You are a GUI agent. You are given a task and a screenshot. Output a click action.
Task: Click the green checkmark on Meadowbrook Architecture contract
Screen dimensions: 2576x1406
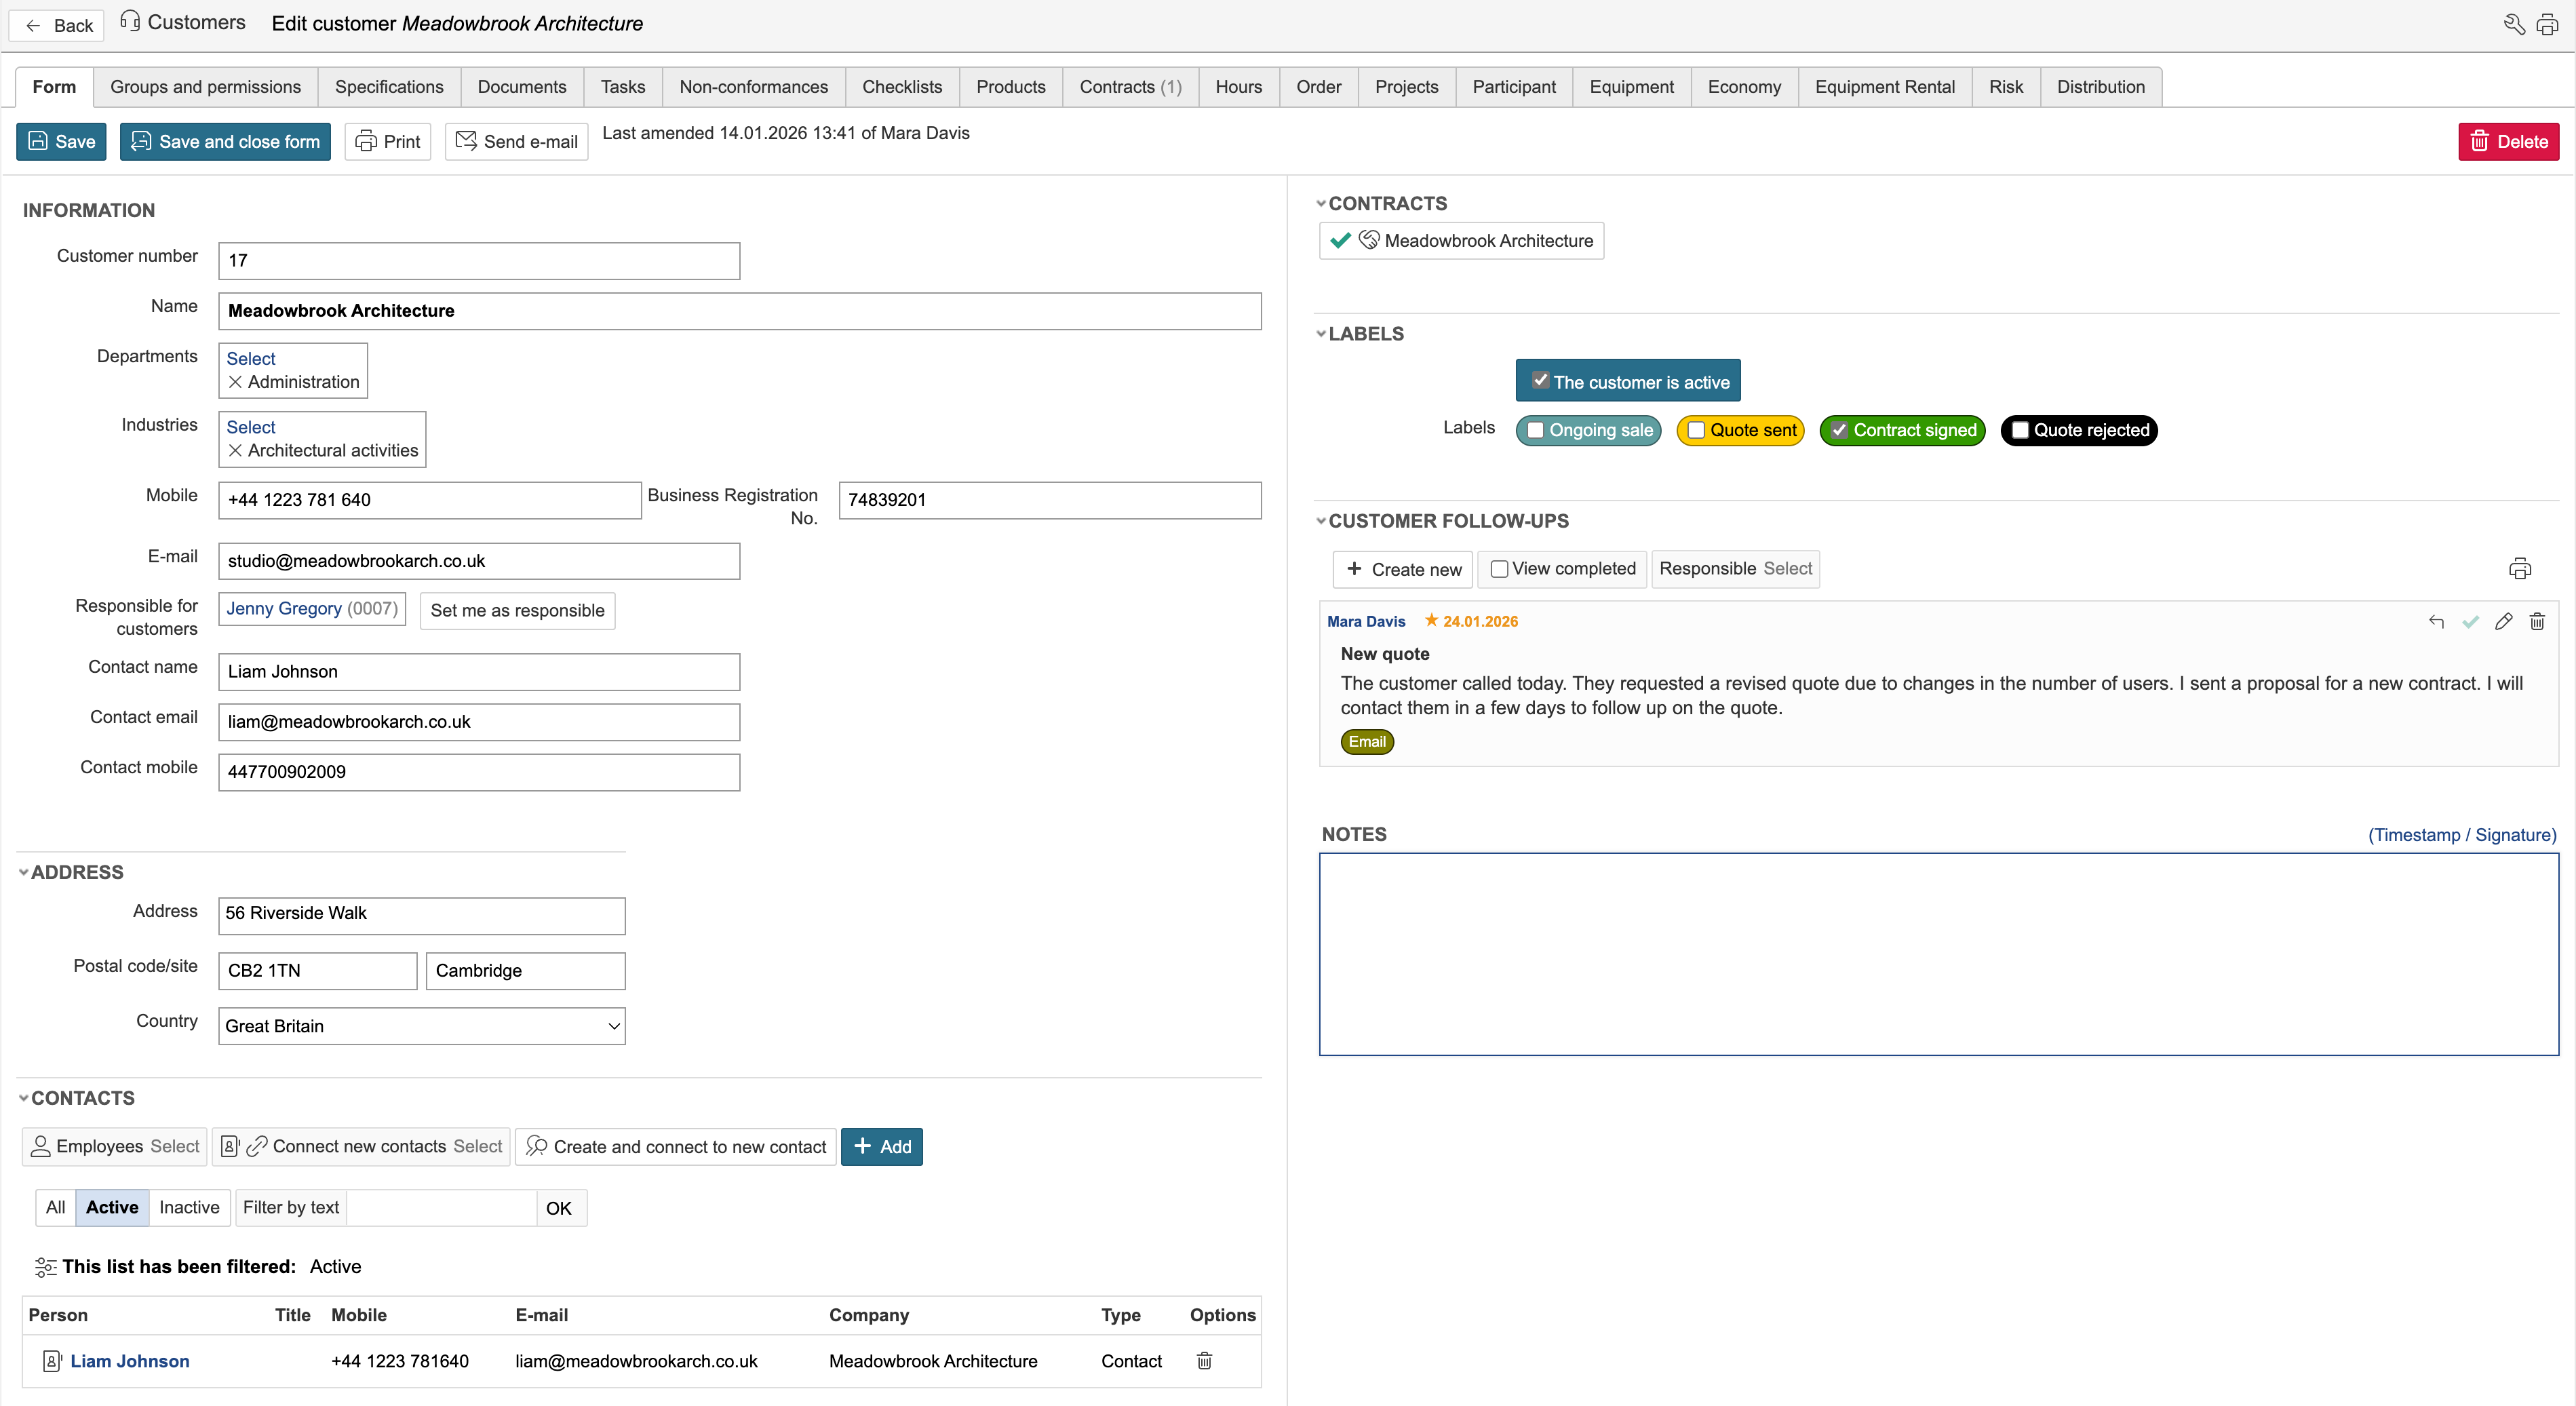click(x=1340, y=240)
